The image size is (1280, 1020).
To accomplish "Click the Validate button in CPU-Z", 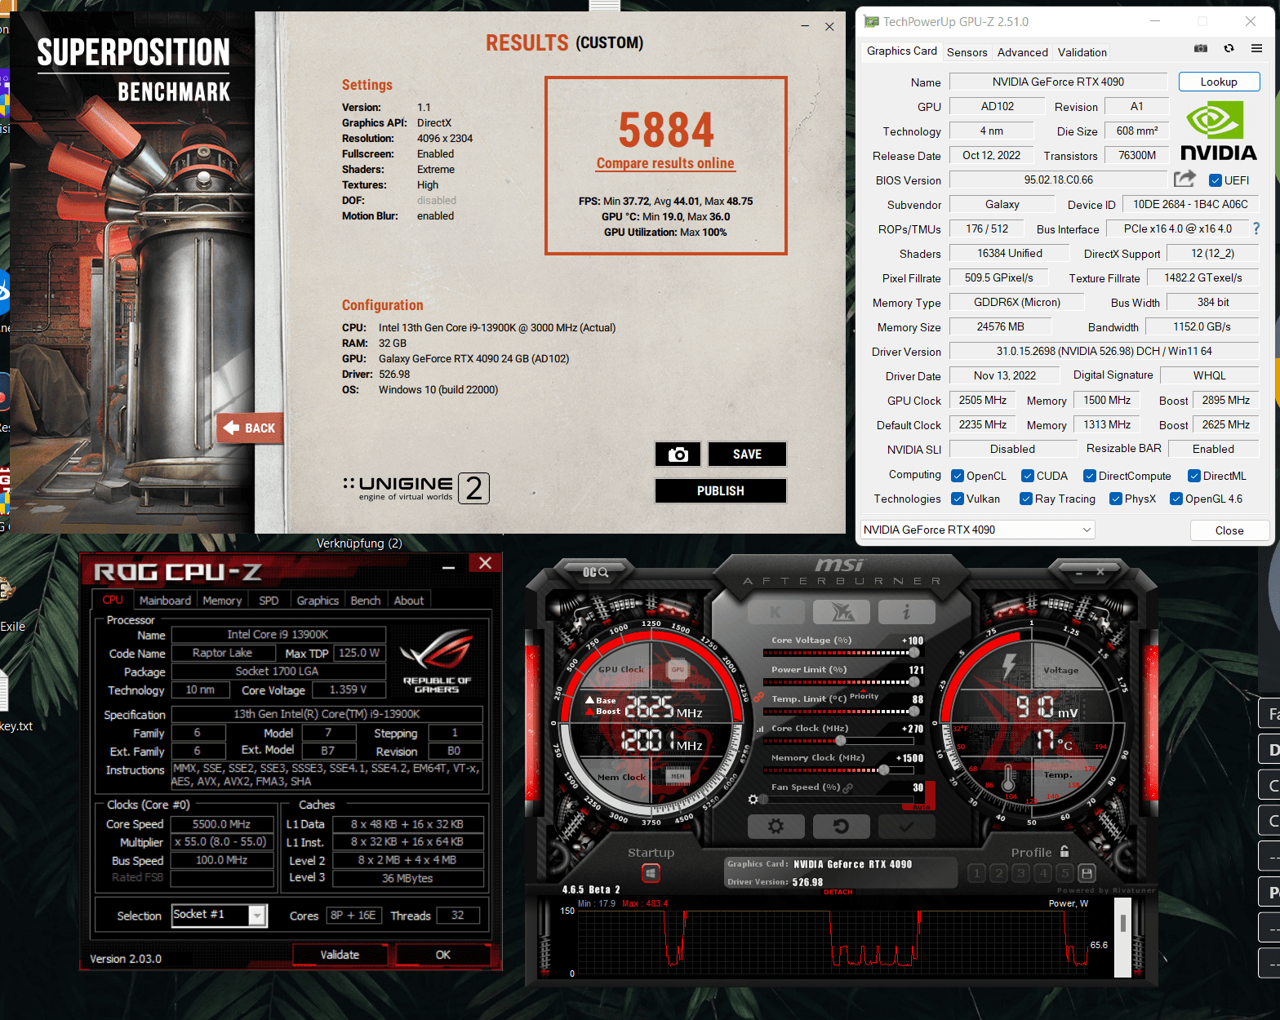I will tap(340, 955).
